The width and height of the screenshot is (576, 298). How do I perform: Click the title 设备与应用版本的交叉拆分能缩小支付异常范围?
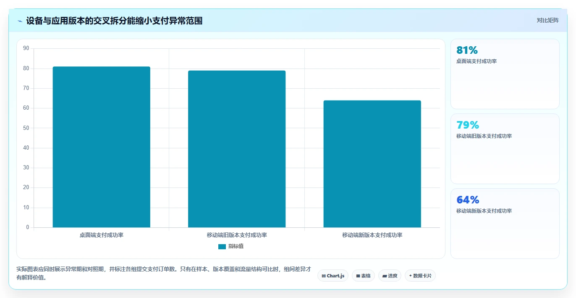pyautogui.click(x=114, y=21)
